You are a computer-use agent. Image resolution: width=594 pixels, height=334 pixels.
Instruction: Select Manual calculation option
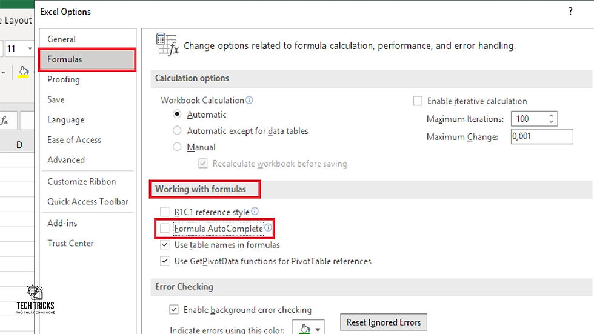click(x=177, y=147)
